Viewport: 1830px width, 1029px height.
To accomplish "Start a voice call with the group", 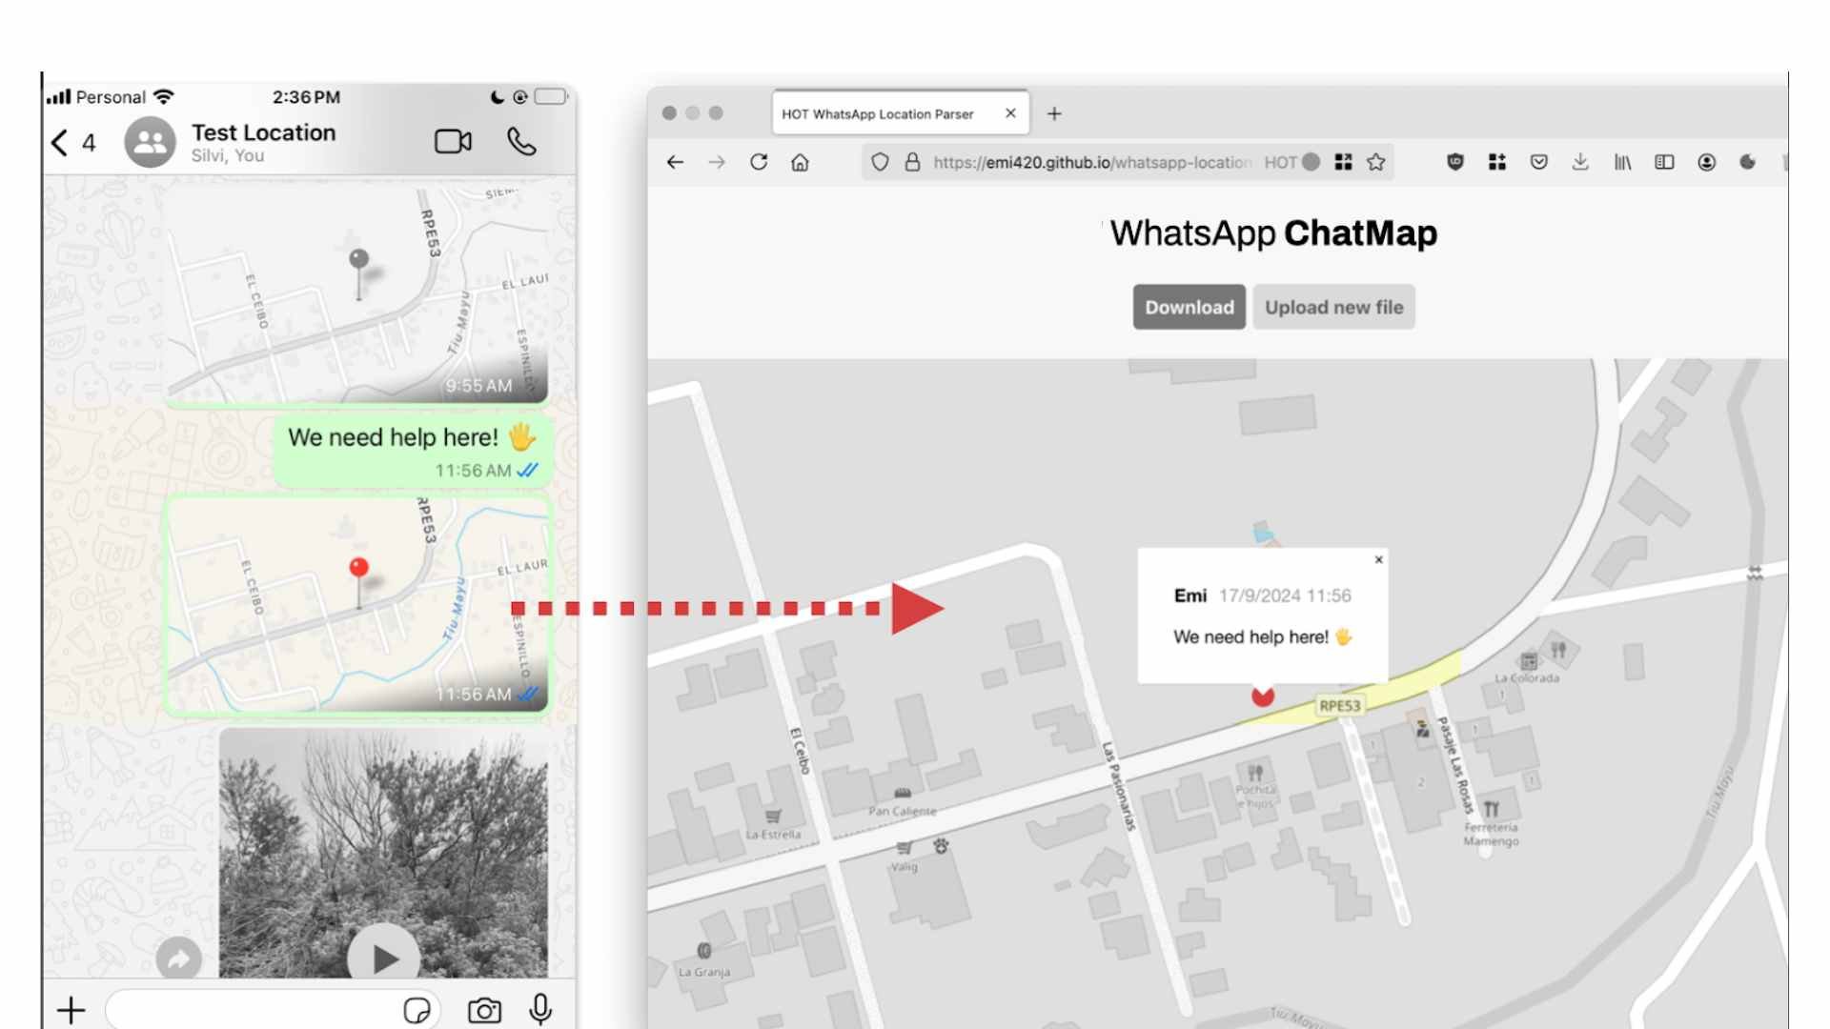I will (x=523, y=143).
